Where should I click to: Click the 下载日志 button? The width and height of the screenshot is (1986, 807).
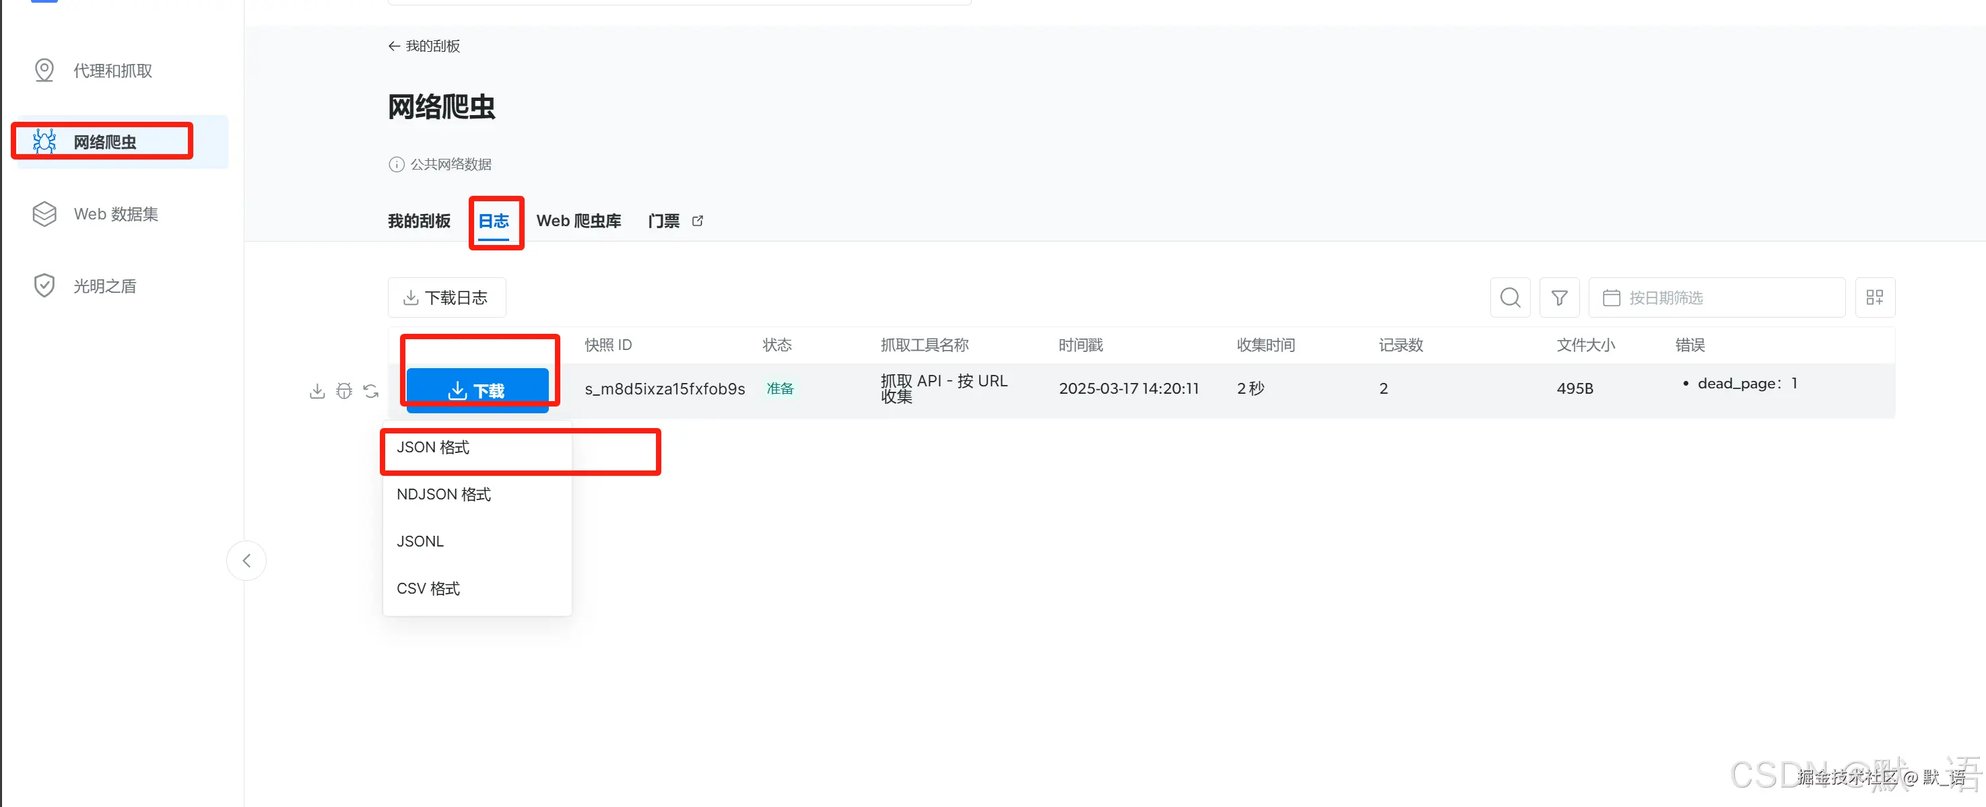[446, 297]
